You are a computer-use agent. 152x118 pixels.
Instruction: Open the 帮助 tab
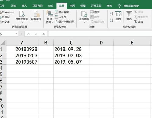coord(109,6)
